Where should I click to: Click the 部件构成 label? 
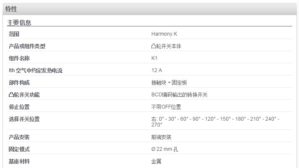tap(19, 83)
